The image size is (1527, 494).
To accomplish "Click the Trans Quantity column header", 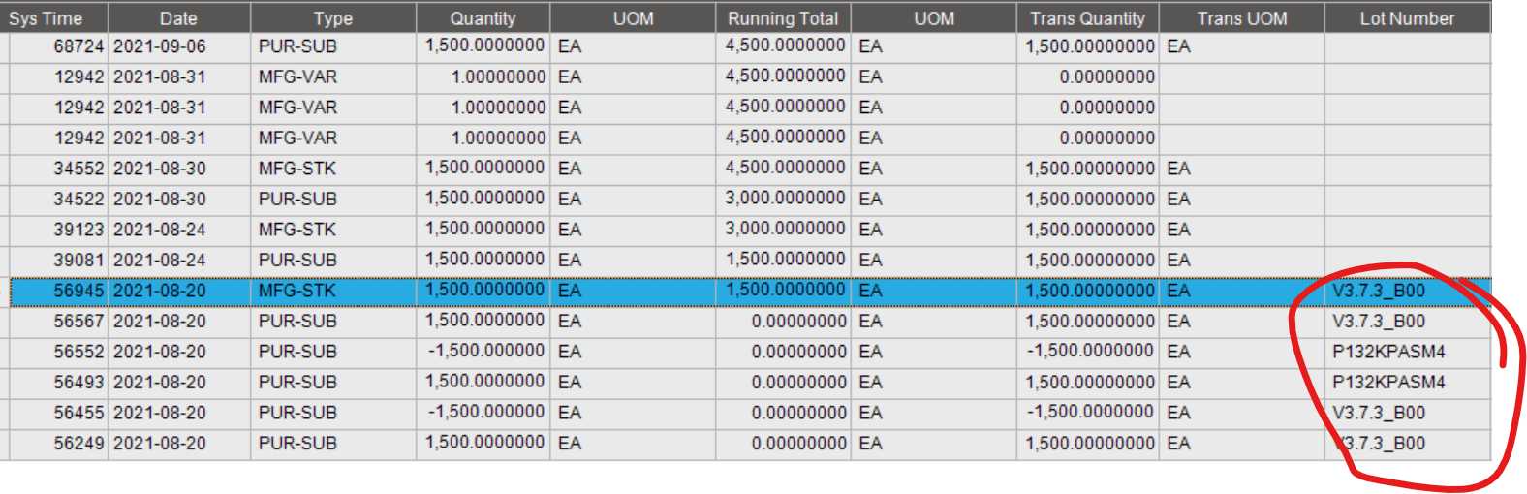I will pos(1087,17).
